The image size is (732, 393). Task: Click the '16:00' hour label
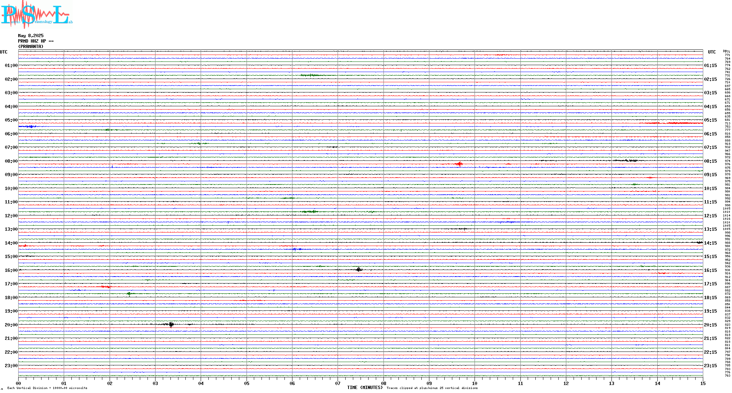pos(11,270)
